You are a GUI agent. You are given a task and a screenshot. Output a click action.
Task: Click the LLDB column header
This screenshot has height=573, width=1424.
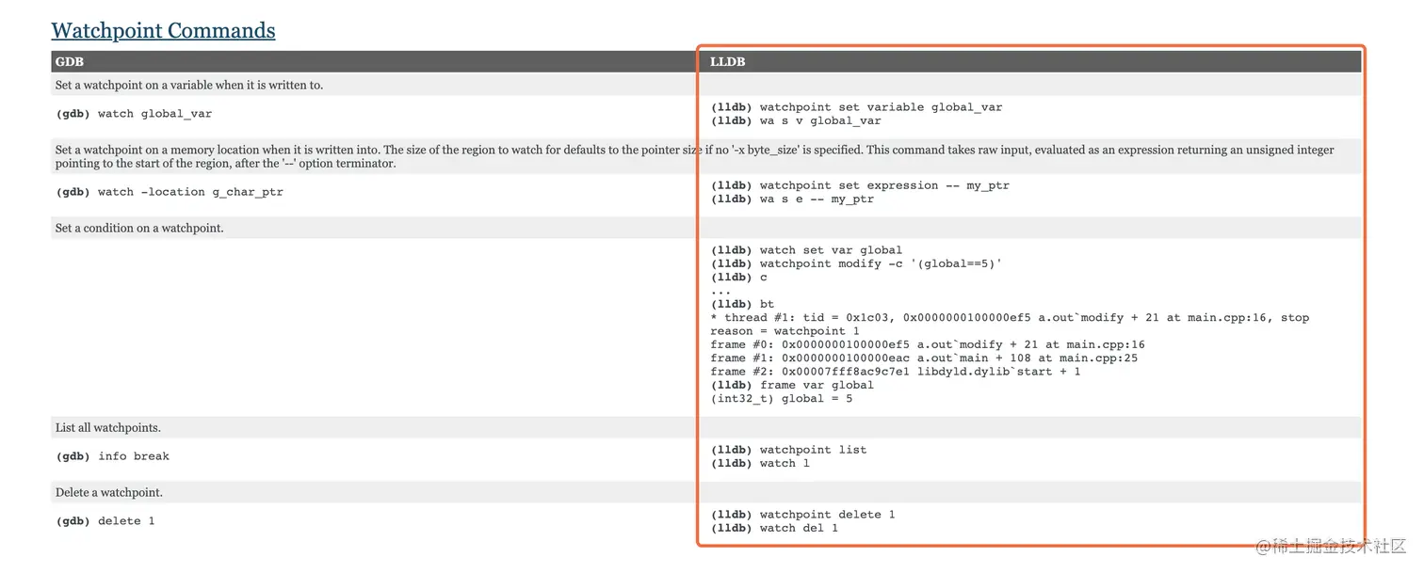[x=728, y=62]
